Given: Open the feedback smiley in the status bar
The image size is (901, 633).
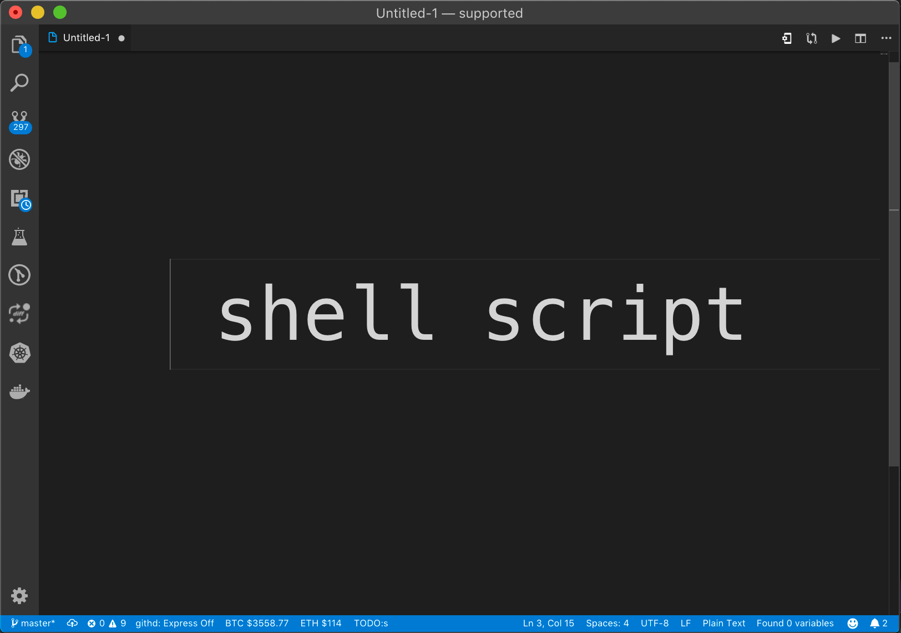Looking at the screenshot, I should coord(853,623).
